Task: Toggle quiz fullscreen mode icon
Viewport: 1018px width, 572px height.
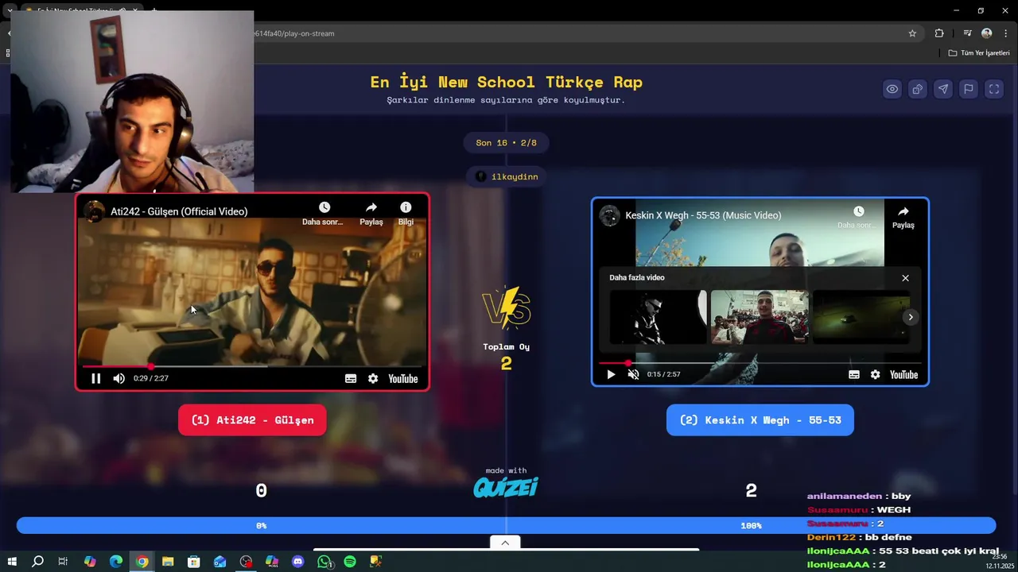Action: click(994, 89)
